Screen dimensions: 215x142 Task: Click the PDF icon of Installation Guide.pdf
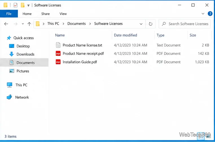click(x=58, y=62)
